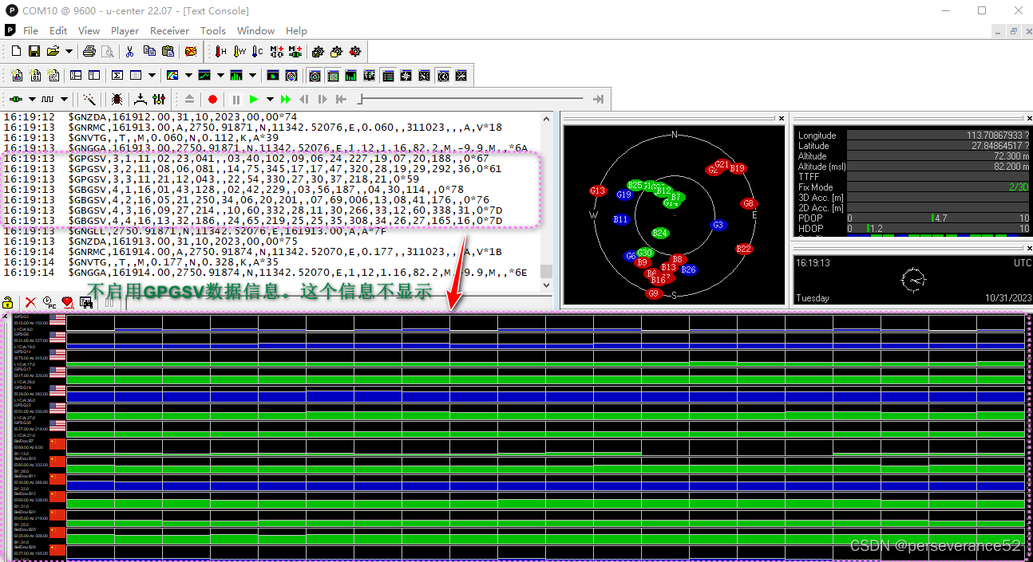The width and height of the screenshot is (1033, 562).
Task: Click the player eject button
Action: point(189,100)
